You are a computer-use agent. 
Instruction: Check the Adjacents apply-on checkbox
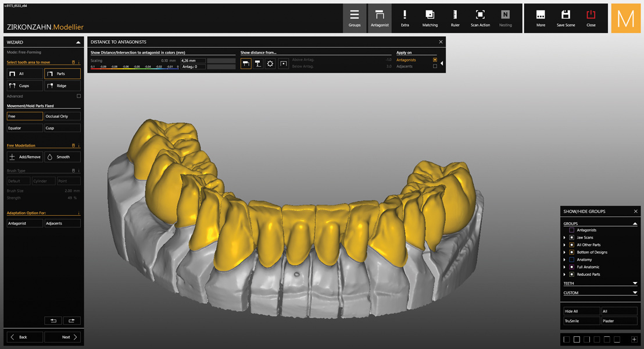coord(435,66)
